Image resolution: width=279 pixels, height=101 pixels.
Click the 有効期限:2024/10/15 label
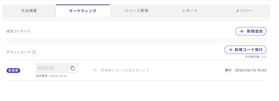(x=51, y=76)
